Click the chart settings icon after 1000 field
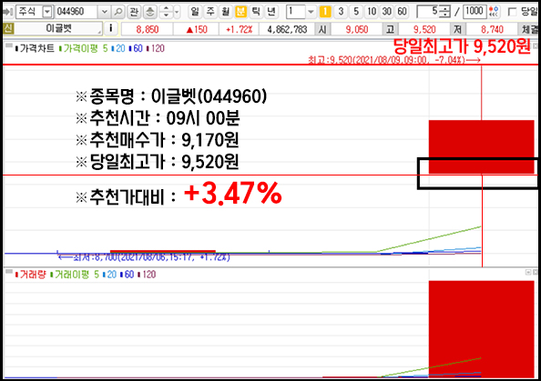Viewport: 541px width, 381px height. 494,12
